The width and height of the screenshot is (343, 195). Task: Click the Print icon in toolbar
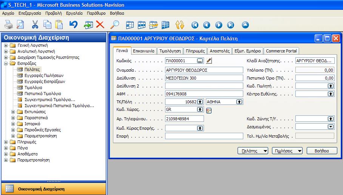pos(9,25)
